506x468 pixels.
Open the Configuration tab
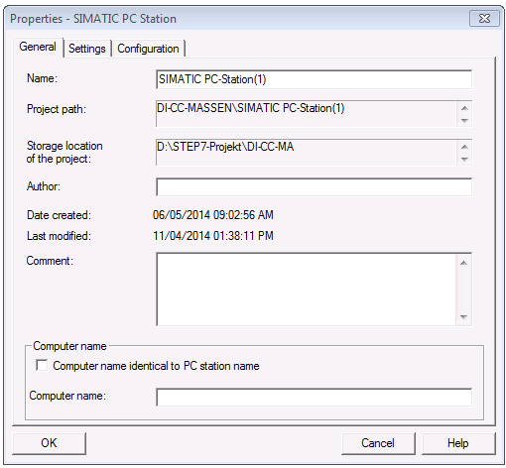(148, 49)
